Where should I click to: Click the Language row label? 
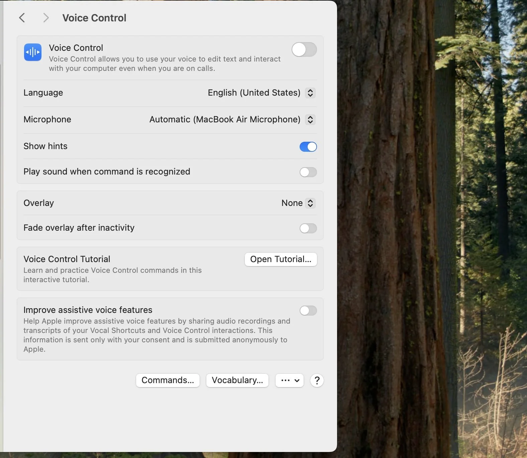click(x=43, y=93)
